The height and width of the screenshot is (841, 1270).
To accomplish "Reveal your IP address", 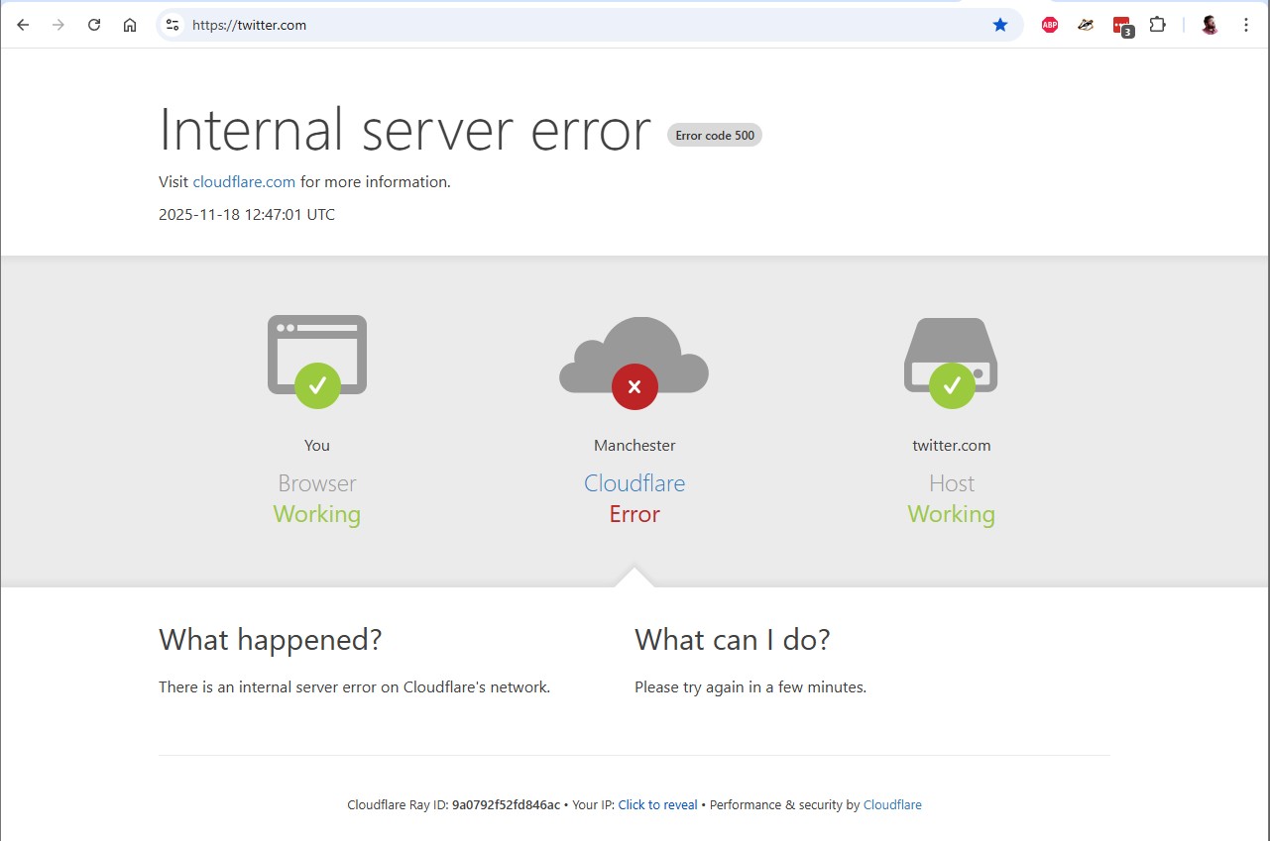I will pos(657,804).
